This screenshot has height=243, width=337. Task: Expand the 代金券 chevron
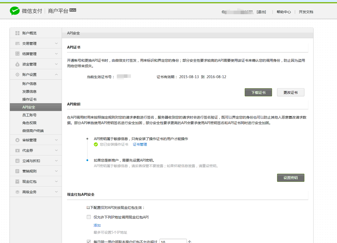point(56,150)
